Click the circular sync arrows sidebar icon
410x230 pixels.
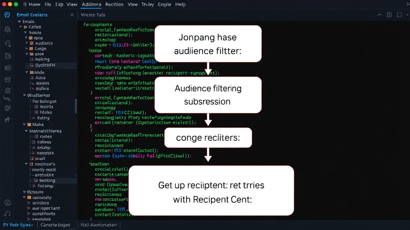tap(7, 43)
